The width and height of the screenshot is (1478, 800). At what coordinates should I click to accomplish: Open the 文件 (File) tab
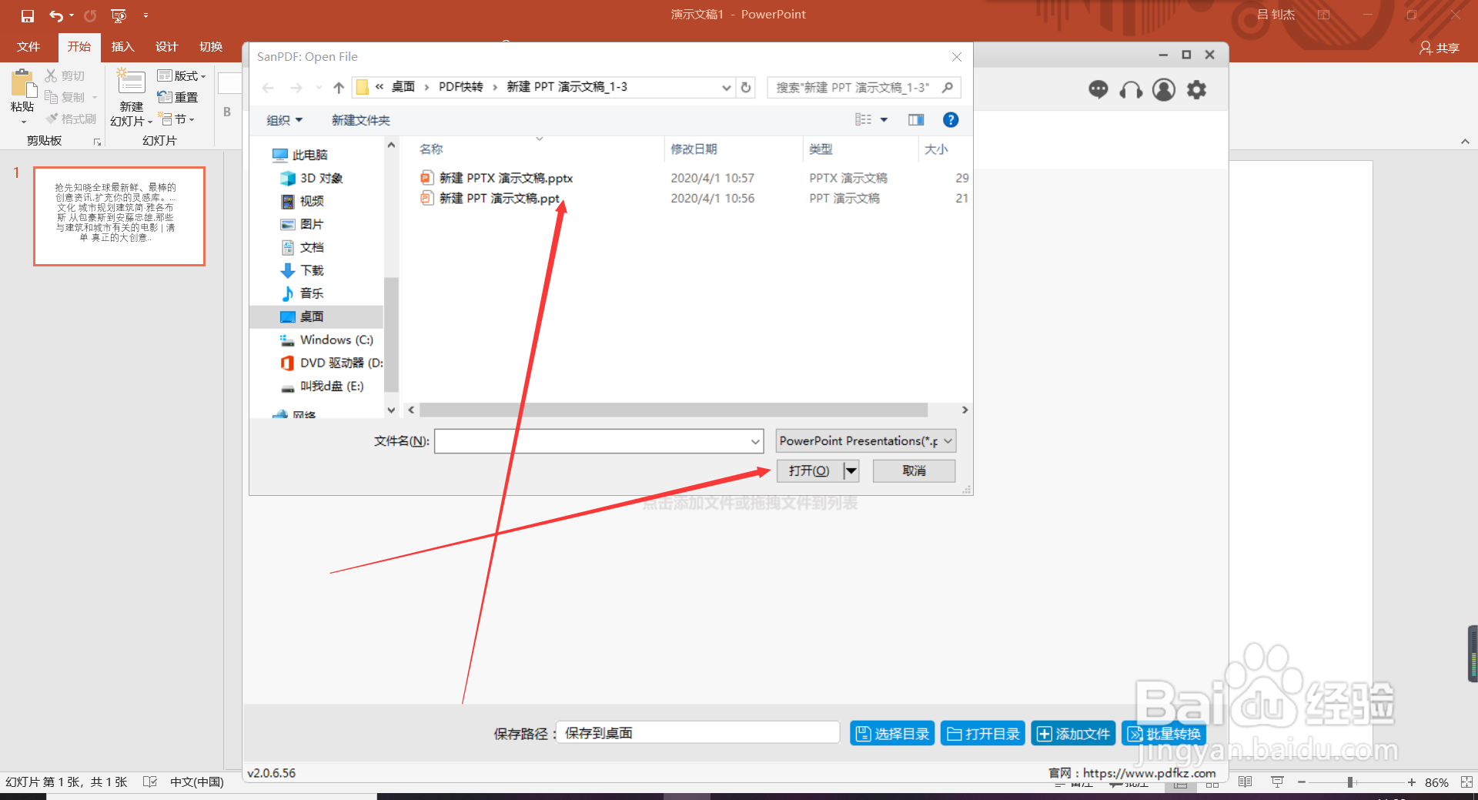click(x=28, y=47)
